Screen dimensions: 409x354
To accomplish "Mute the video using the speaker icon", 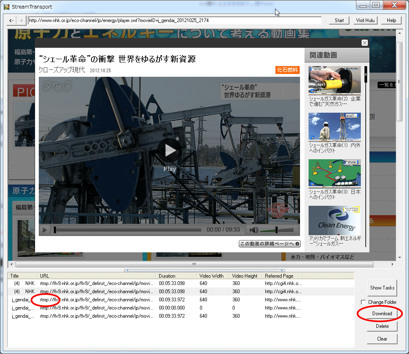I will tap(254, 230).
